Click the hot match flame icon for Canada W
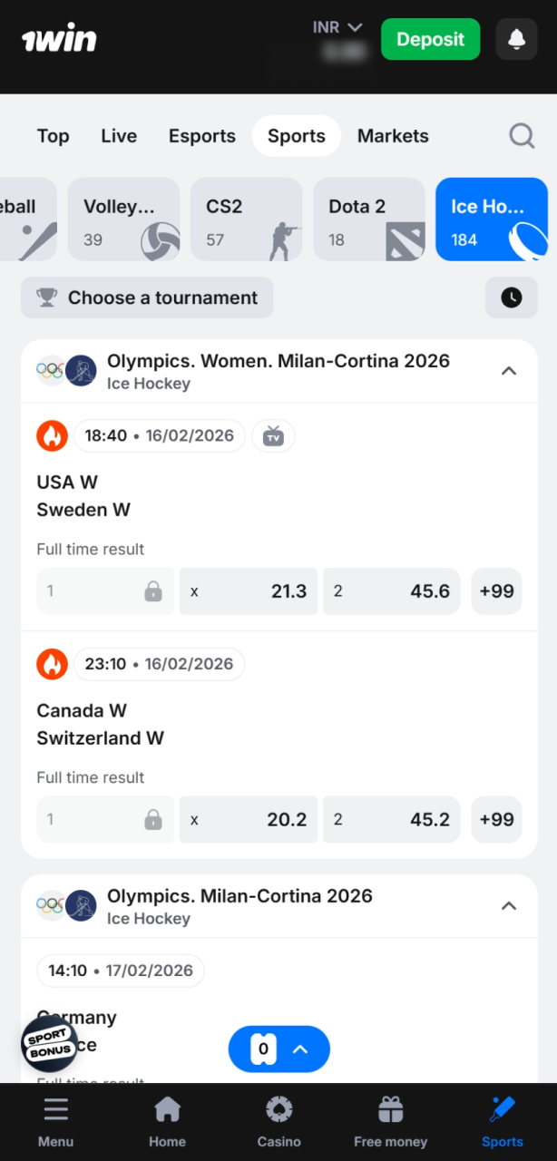Screen dimensions: 557x1161 coord(52,664)
